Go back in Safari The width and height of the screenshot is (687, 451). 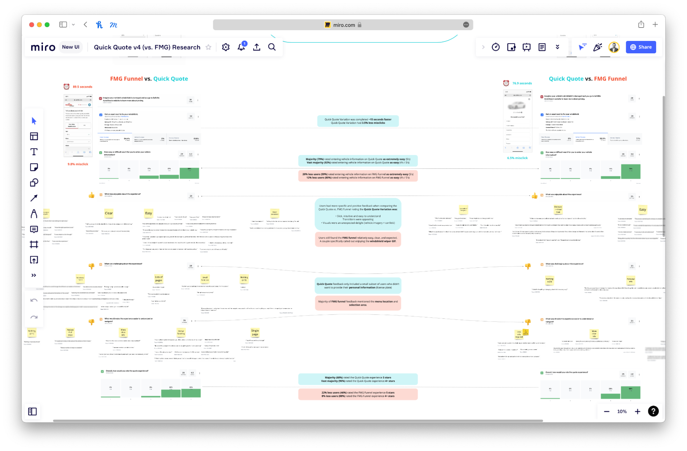pyautogui.click(x=86, y=25)
